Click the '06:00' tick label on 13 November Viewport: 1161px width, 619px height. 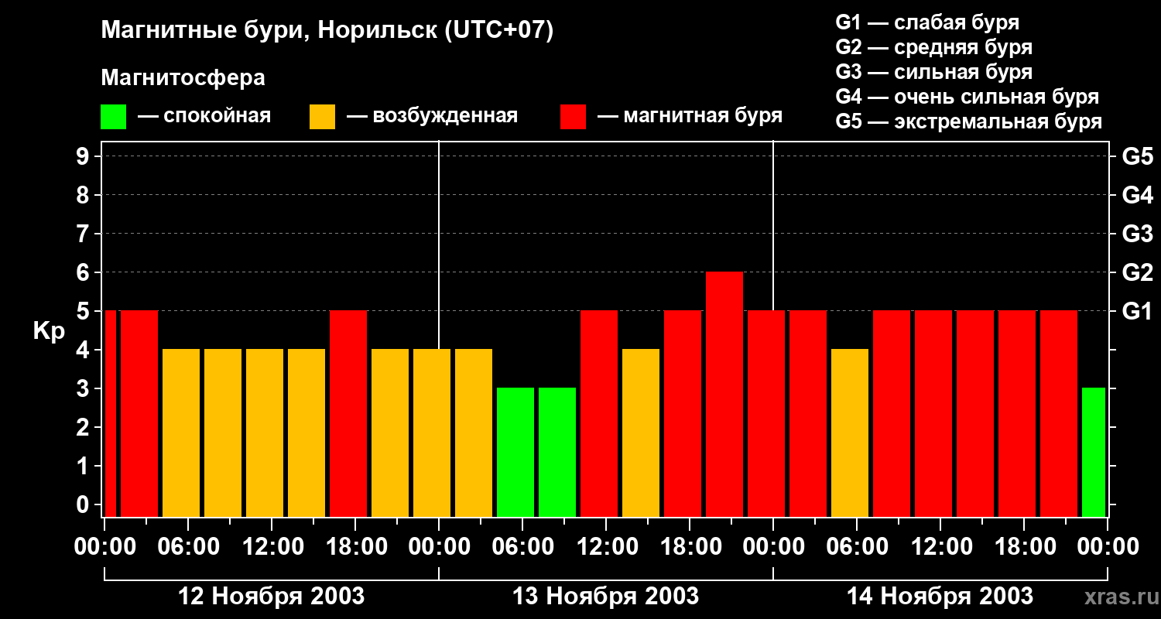click(x=522, y=546)
